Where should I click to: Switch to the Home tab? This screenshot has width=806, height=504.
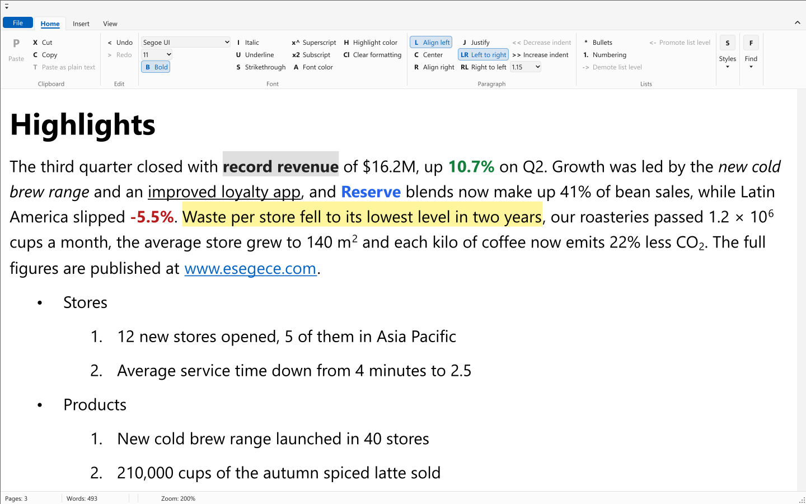pyautogui.click(x=50, y=24)
